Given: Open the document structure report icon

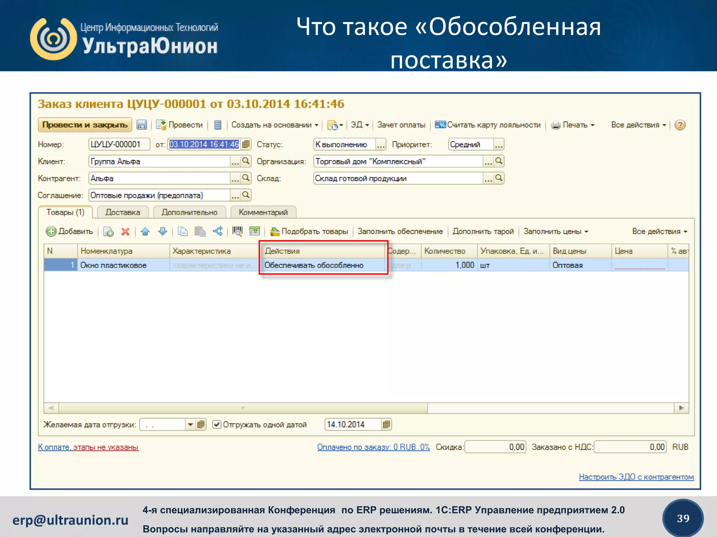Looking at the screenshot, I should (x=218, y=125).
